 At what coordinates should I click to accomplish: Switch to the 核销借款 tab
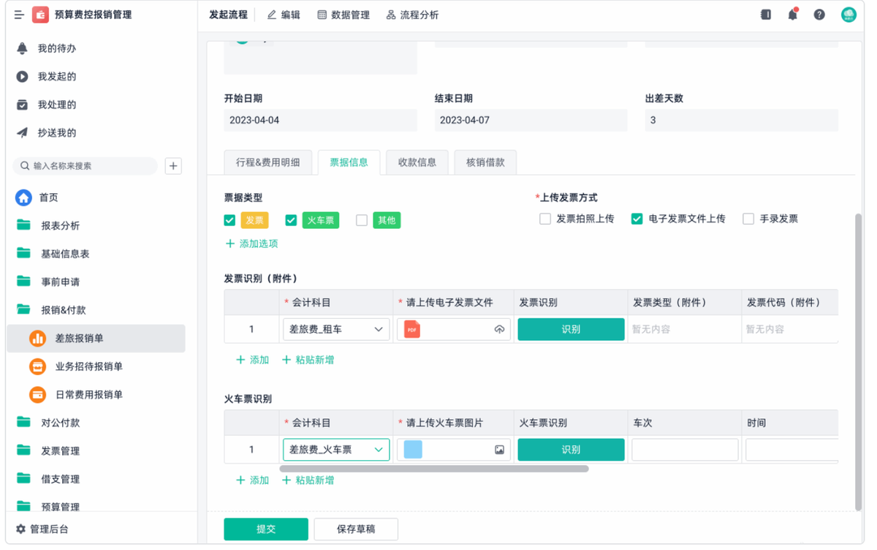[x=485, y=162]
